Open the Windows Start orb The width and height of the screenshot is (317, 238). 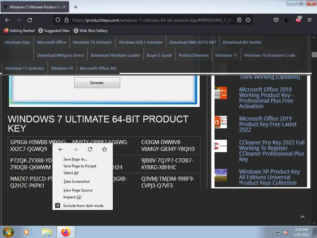pos(8,232)
